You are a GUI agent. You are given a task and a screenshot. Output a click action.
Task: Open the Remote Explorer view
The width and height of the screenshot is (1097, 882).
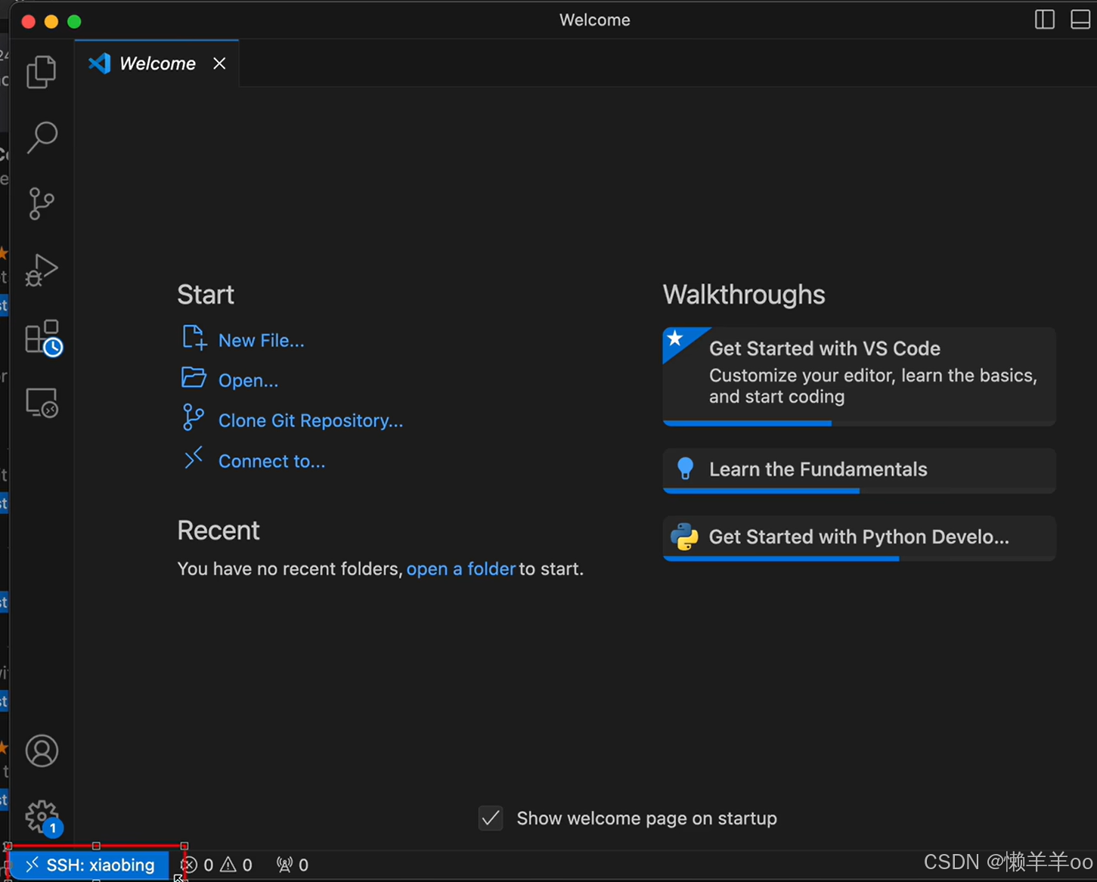click(42, 403)
